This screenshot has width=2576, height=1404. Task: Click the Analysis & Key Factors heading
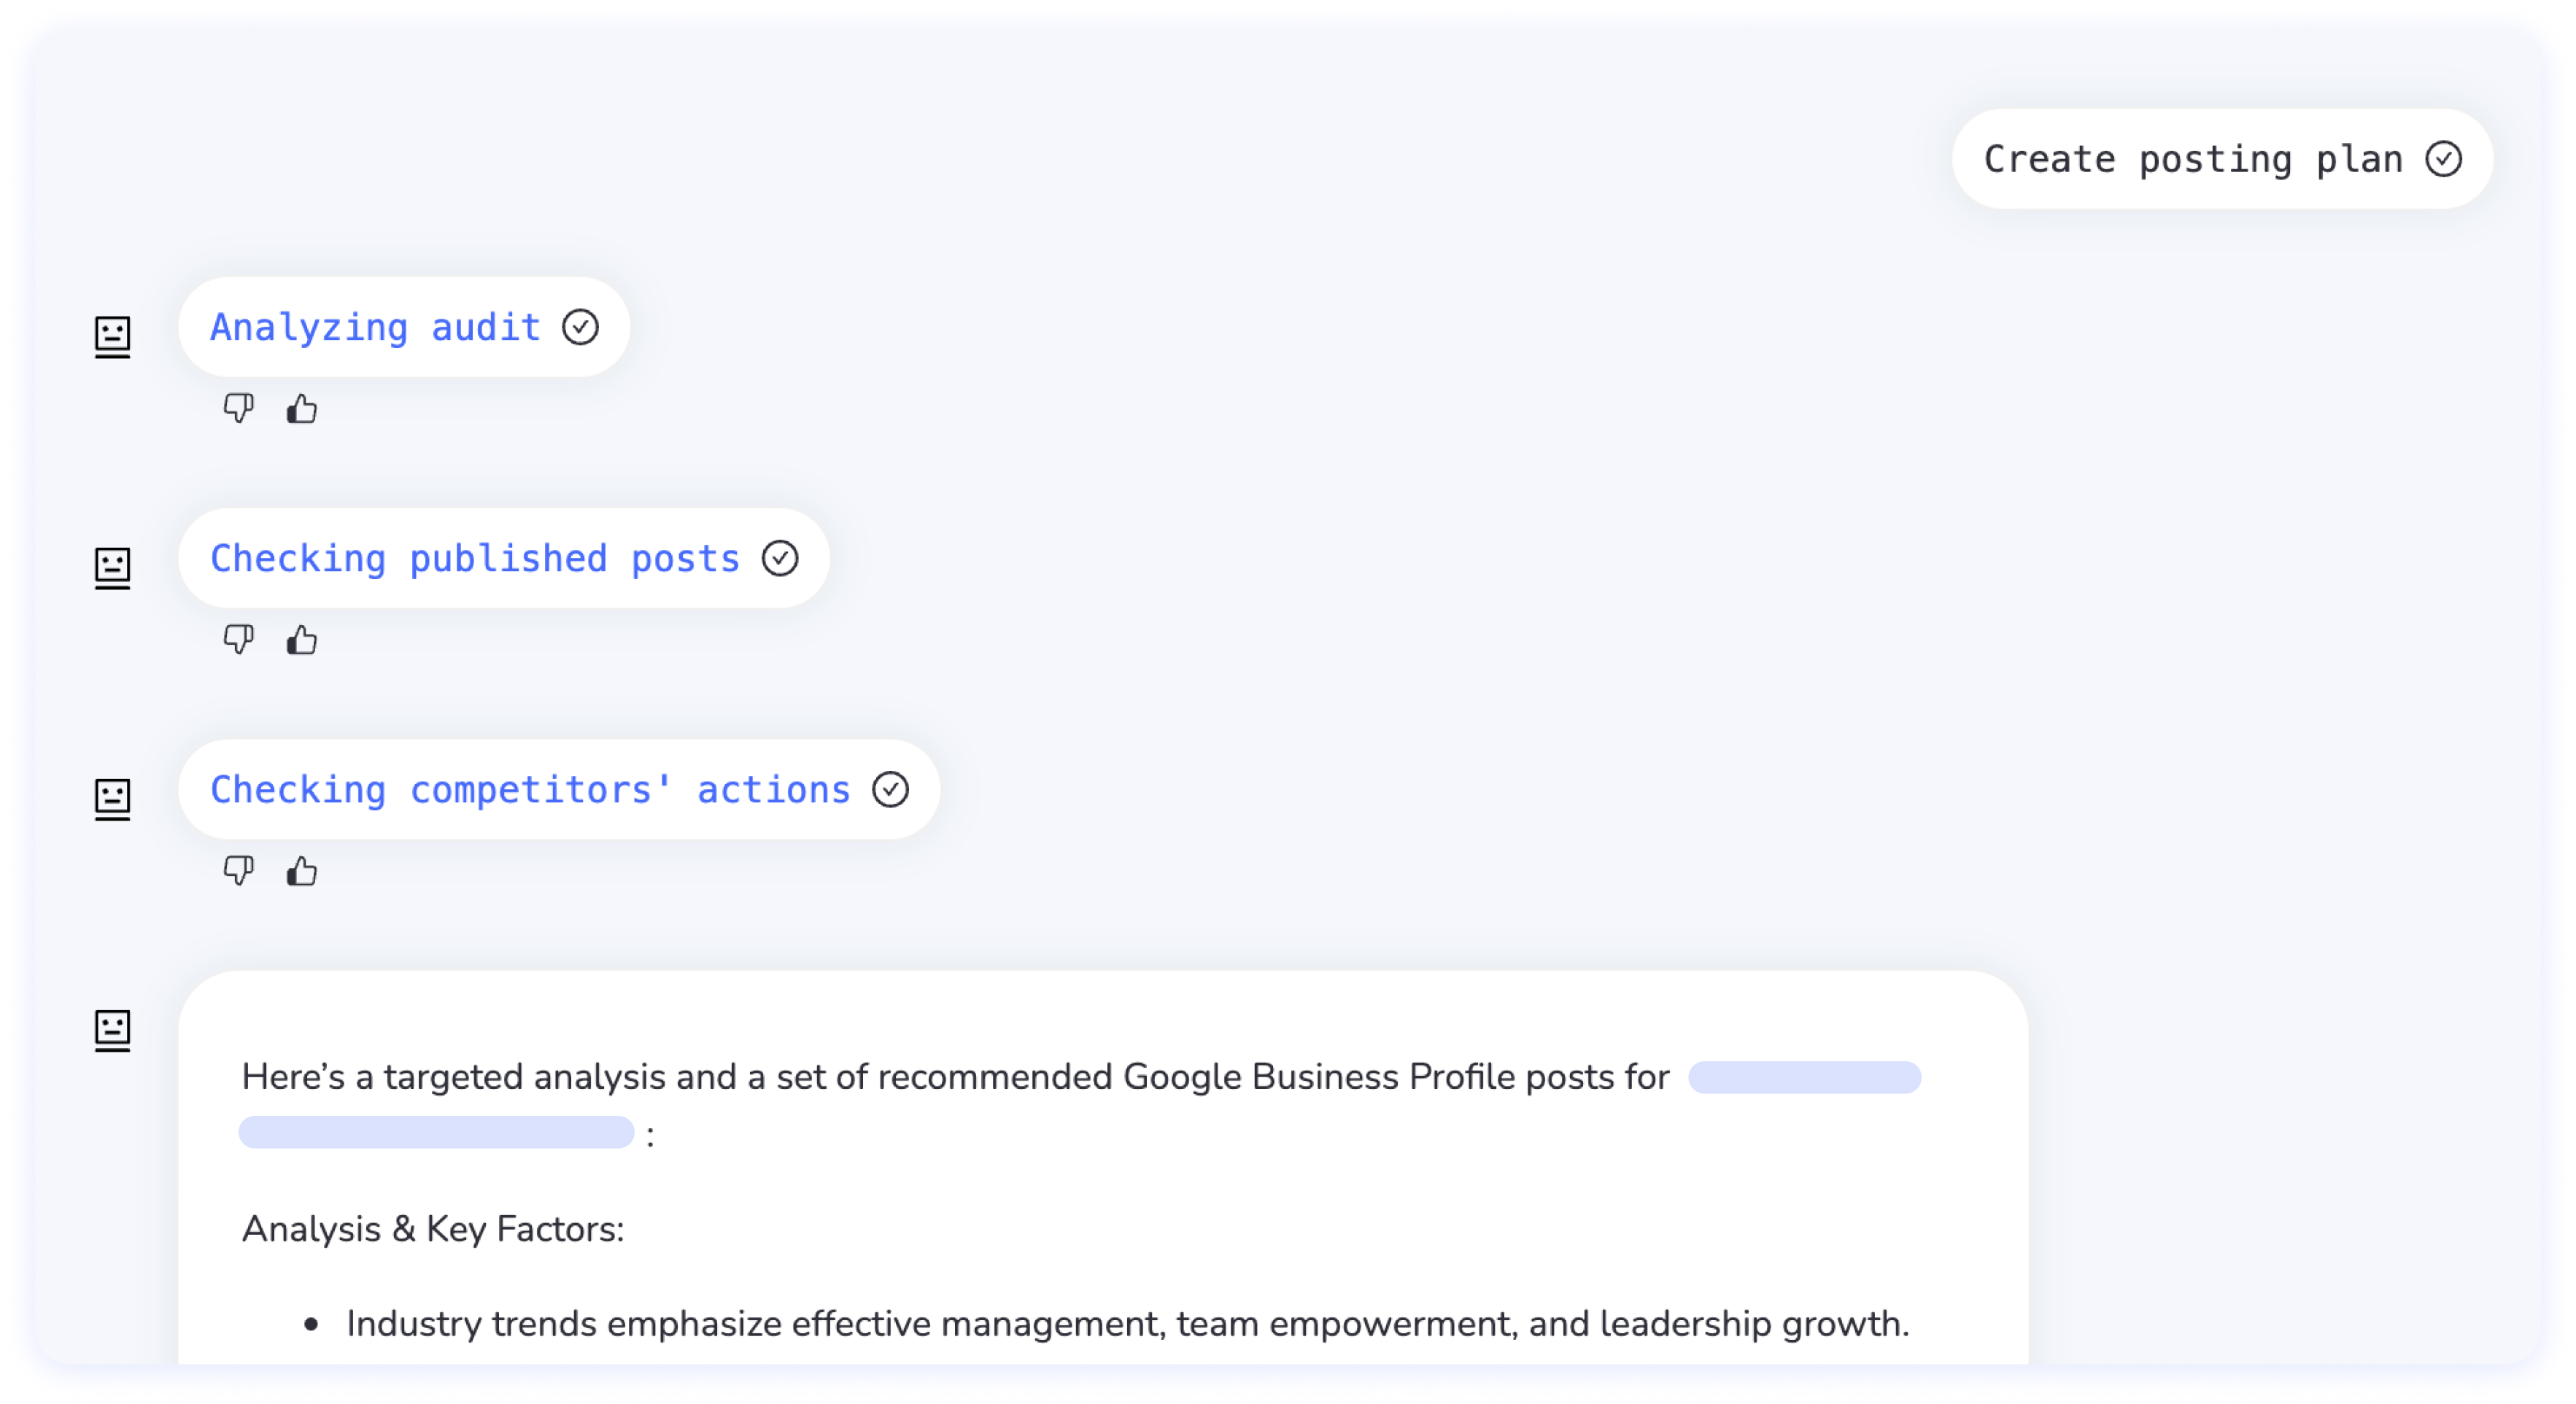click(x=433, y=1229)
